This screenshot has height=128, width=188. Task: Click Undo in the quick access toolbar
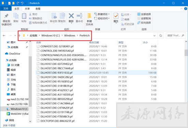click(22, 3)
